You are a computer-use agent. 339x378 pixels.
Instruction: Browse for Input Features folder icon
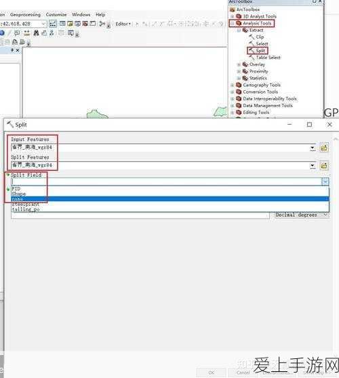pyautogui.click(x=324, y=148)
